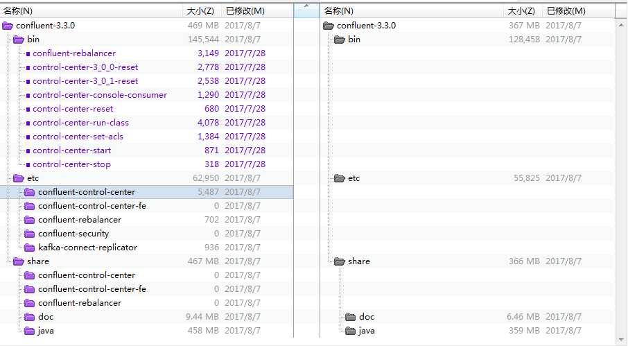Select the left pane doc folder name
Viewport: 628px width, 346px height.
pos(46,317)
